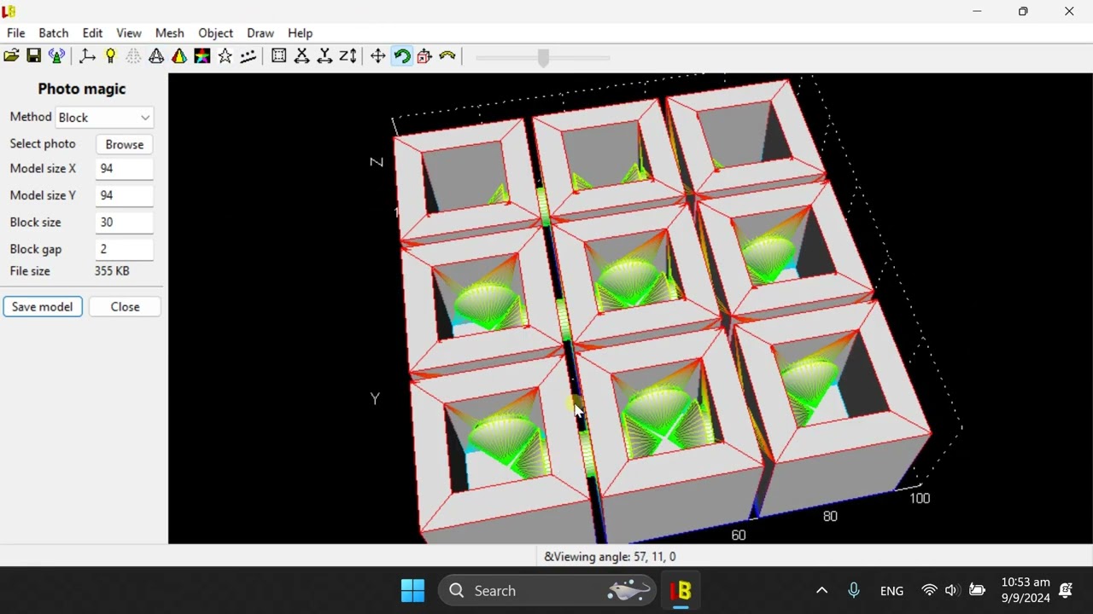Click the red cube rotate icon
This screenshot has width=1093, height=614.
pyautogui.click(x=424, y=56)
